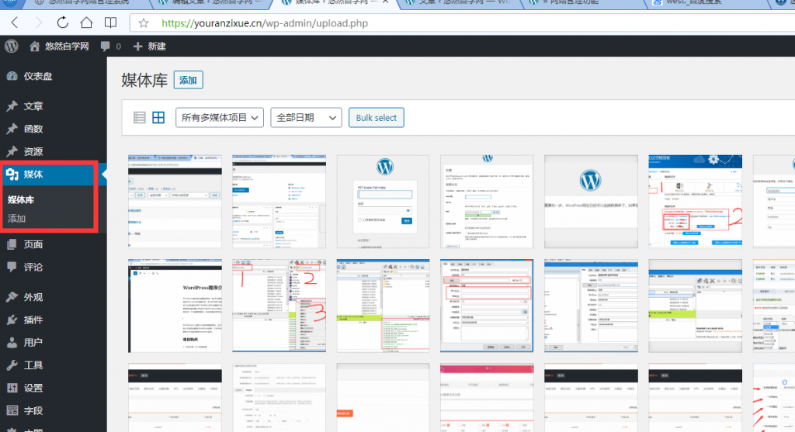
Task: Open 媒体库 submenu link
Action: coord(21,199)
